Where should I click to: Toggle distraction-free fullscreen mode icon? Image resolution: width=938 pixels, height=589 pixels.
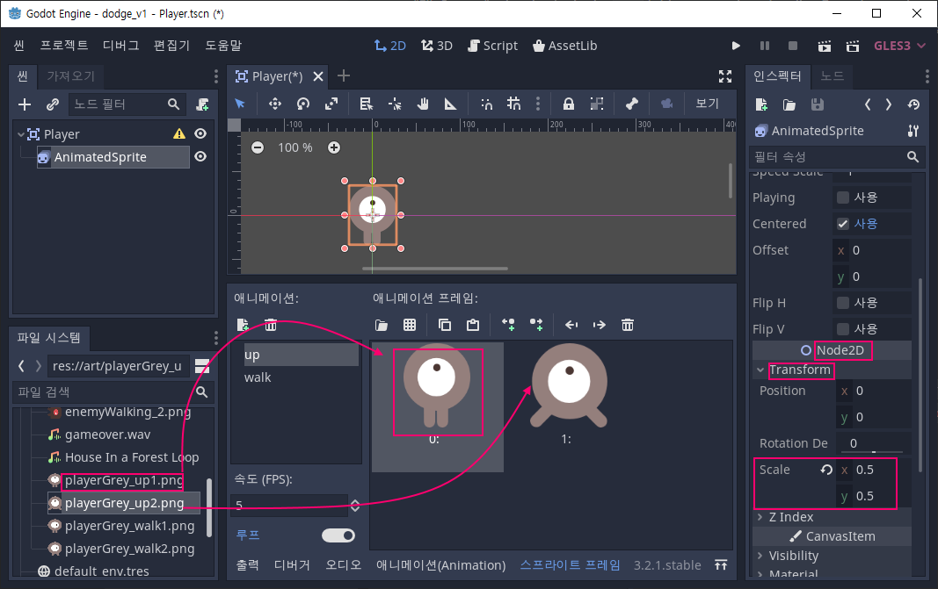(x=725, y=75)
